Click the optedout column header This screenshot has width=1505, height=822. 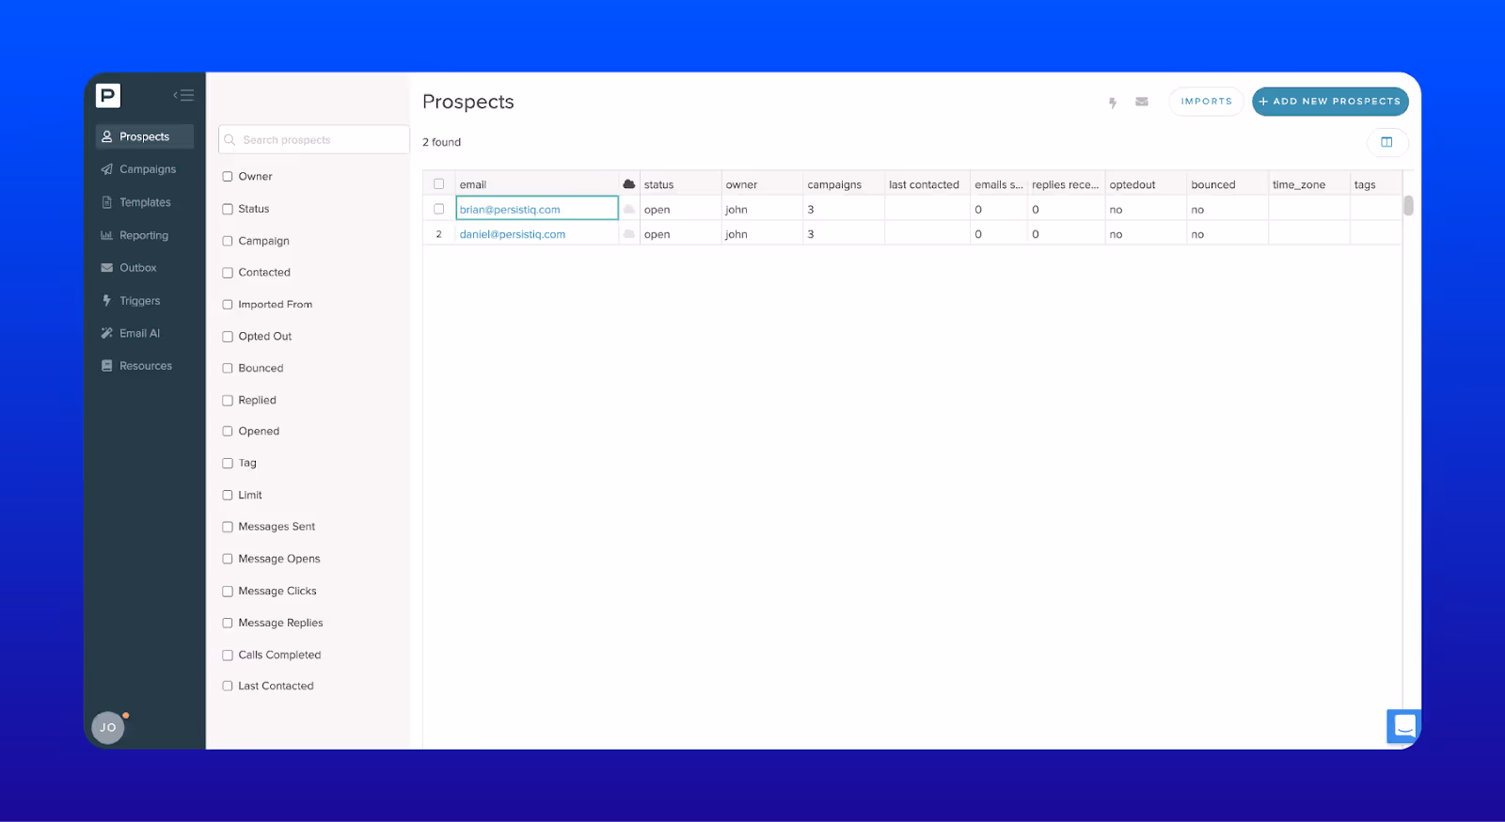click(1147, 184)
